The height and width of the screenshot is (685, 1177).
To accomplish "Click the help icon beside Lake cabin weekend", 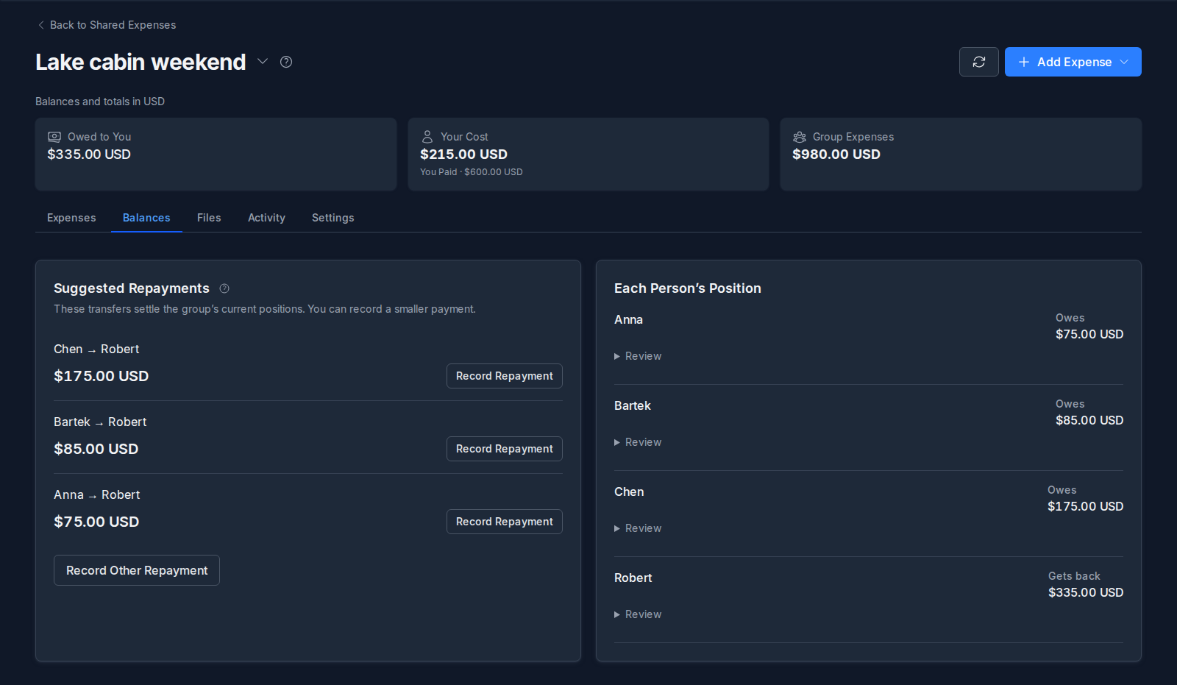I will (x=286, y=62).
